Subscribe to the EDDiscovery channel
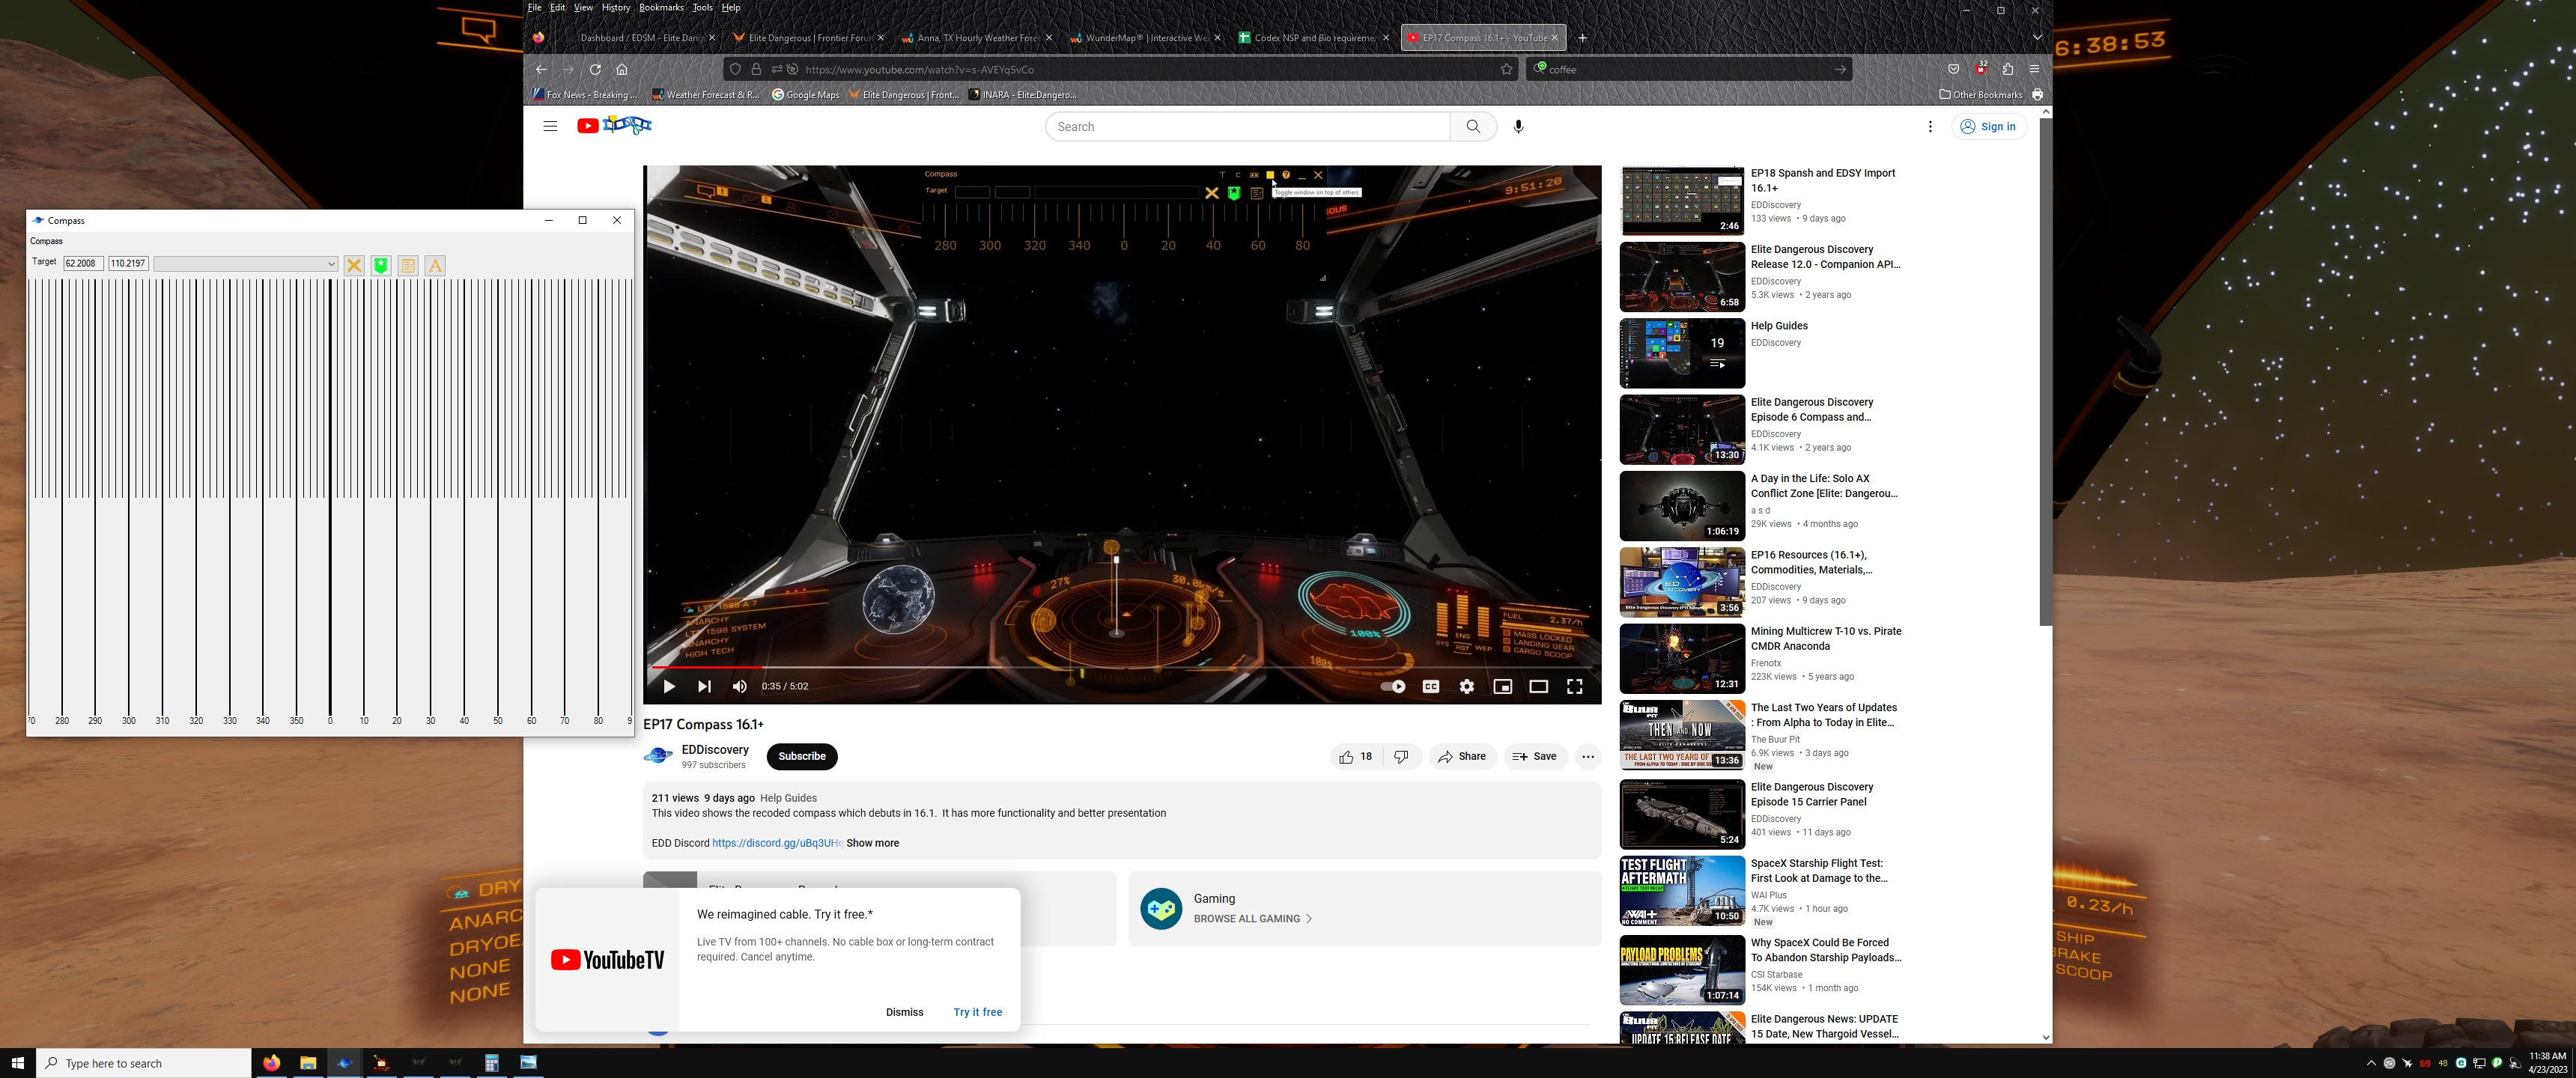Viewport: 2576px width, 1078px height. [x=802, y=756]
